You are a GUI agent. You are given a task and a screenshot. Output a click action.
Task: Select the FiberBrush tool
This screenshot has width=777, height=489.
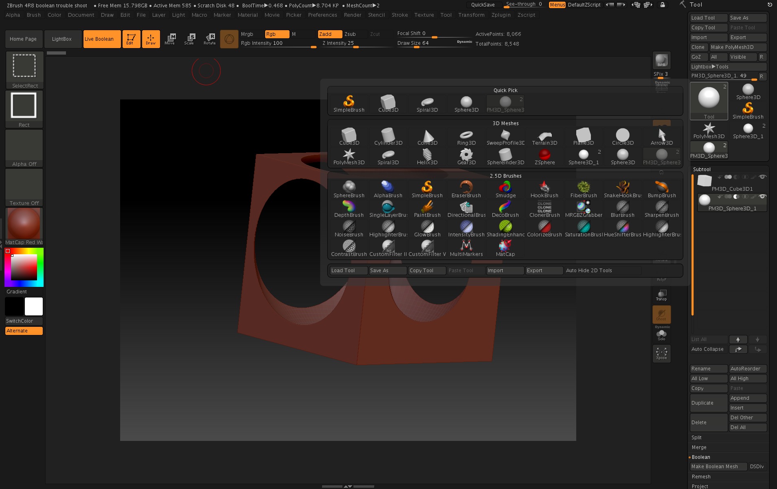click(584, 189)
